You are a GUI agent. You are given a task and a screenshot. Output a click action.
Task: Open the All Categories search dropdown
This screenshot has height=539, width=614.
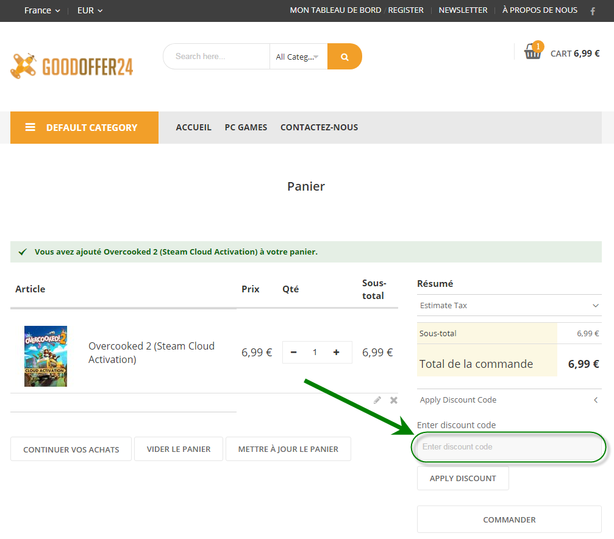coord(298,57)
